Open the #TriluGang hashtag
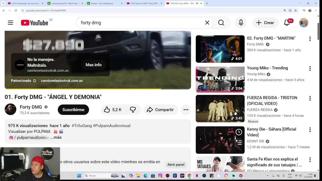The image size is (322, 181). (x=82, y=126)
